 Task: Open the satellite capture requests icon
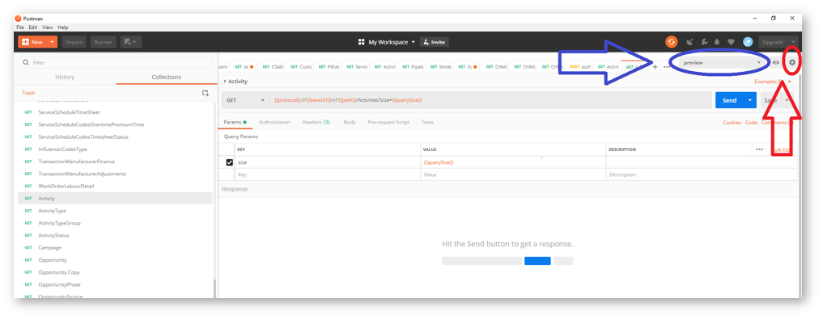coord(690,42)
